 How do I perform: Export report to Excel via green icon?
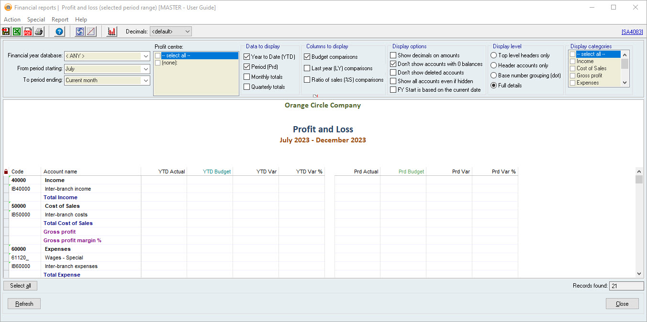[x=17, y=32]
